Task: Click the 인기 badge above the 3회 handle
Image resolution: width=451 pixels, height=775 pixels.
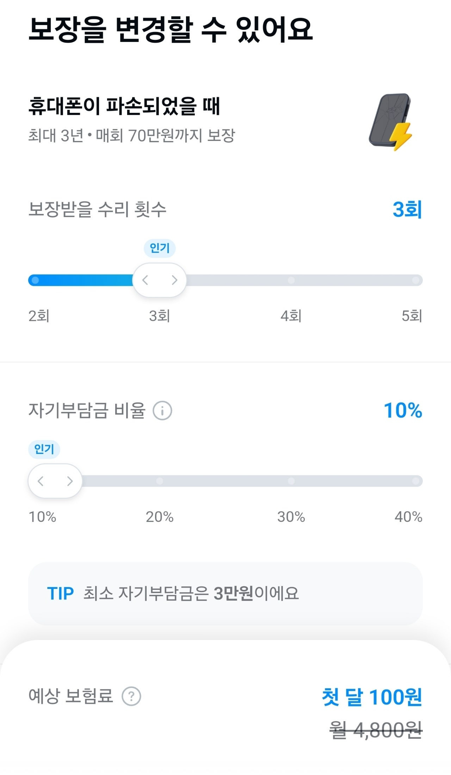Action: point(160,248)
